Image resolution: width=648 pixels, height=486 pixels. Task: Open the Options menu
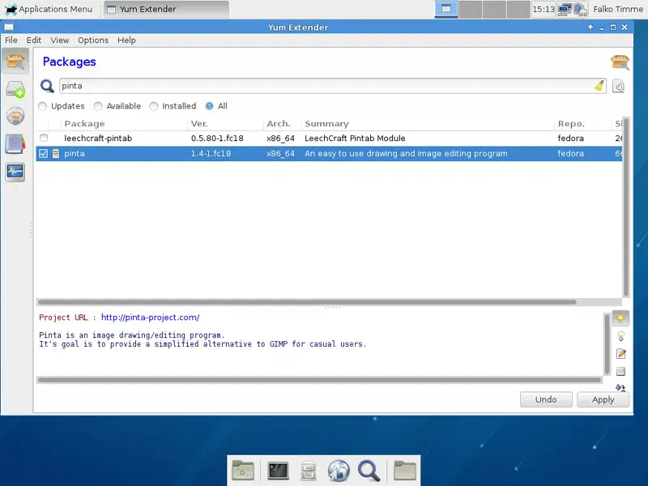pos(93,40)
